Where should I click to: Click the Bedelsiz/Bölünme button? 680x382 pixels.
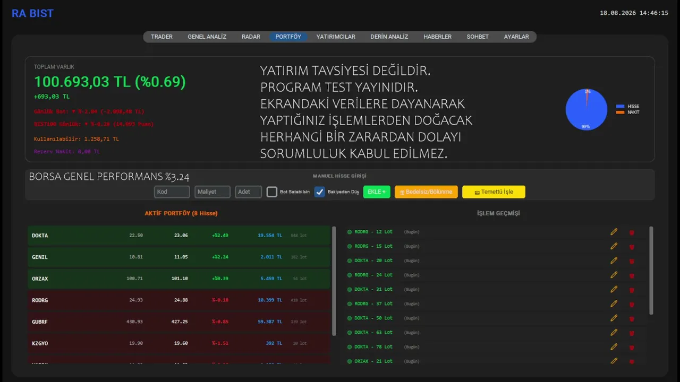click(x=426, y=192)
